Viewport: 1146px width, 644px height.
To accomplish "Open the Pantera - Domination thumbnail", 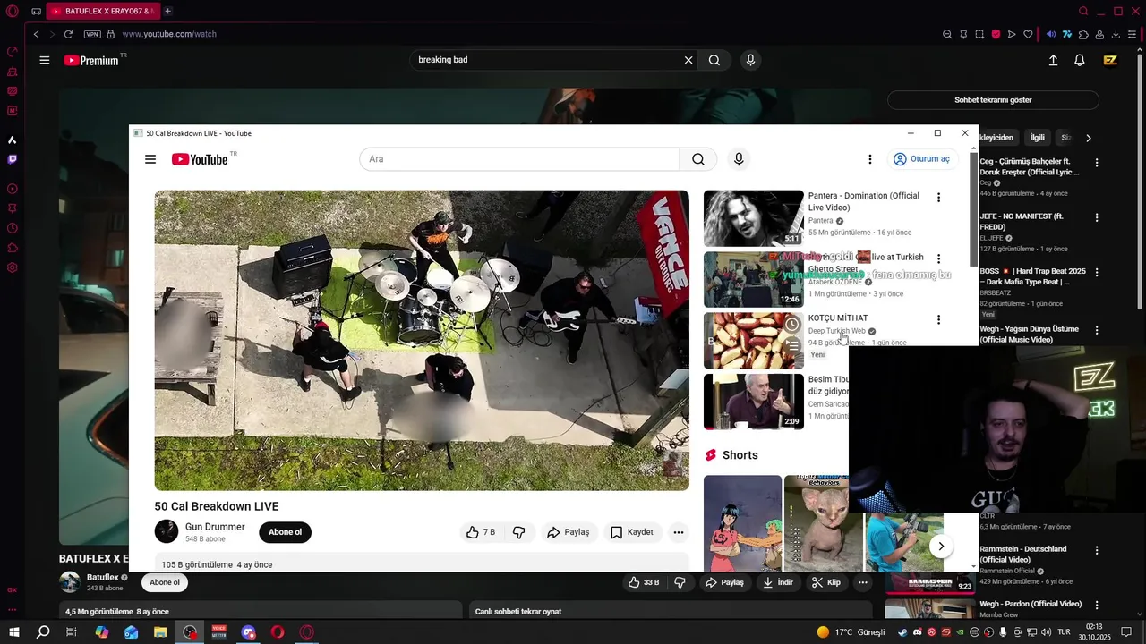I will 754,218.
